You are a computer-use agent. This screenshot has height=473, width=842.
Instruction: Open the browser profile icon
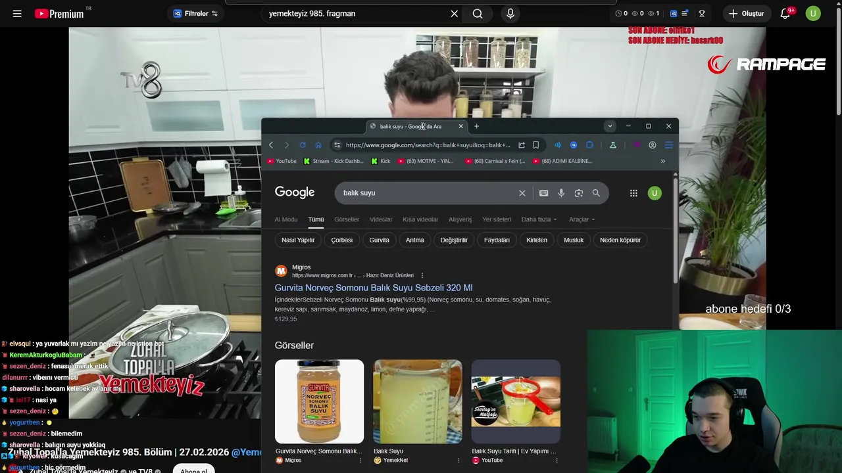point(653,145)
